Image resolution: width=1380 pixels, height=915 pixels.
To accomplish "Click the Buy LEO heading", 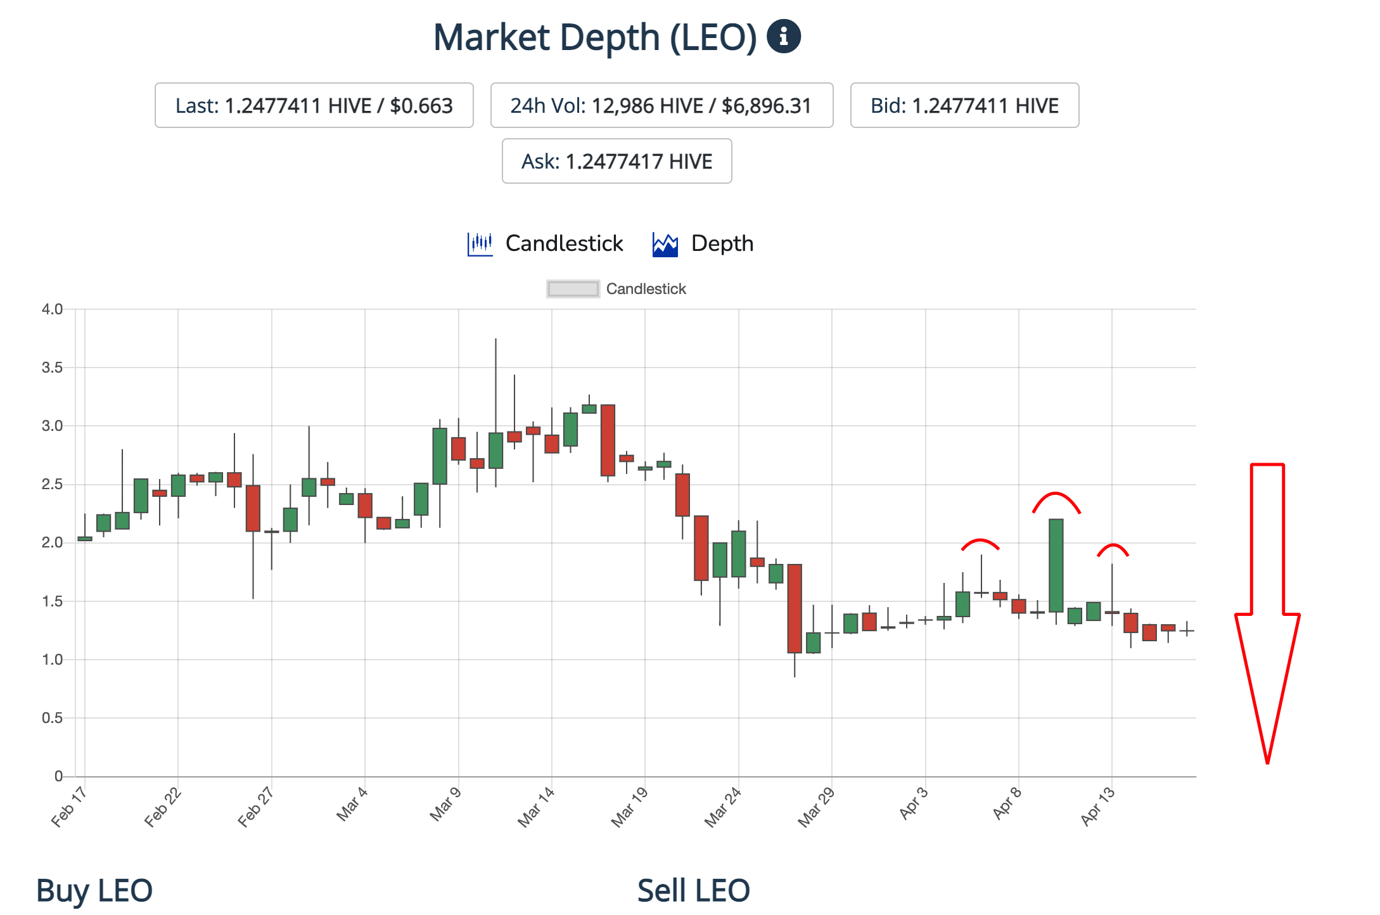I will tap(94, 890).
